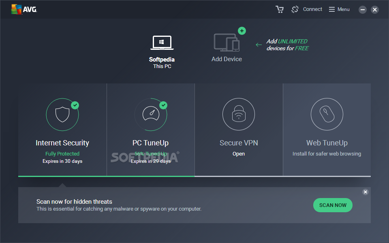Select the Softpedia laptop icon
Screen dimensions: 389x243
click(x=162, y=43)
